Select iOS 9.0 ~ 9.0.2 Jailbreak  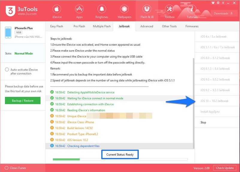(217, 80)
